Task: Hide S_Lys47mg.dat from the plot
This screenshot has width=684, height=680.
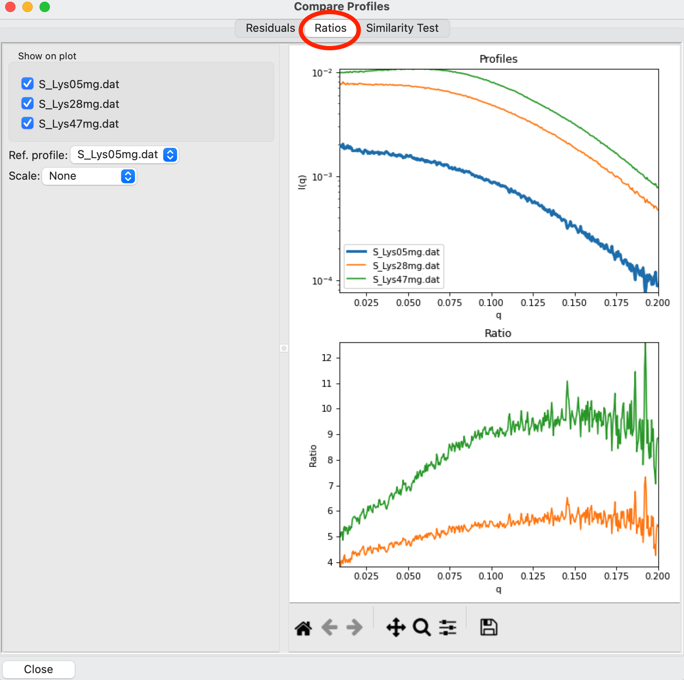Action: click(27, 123)
